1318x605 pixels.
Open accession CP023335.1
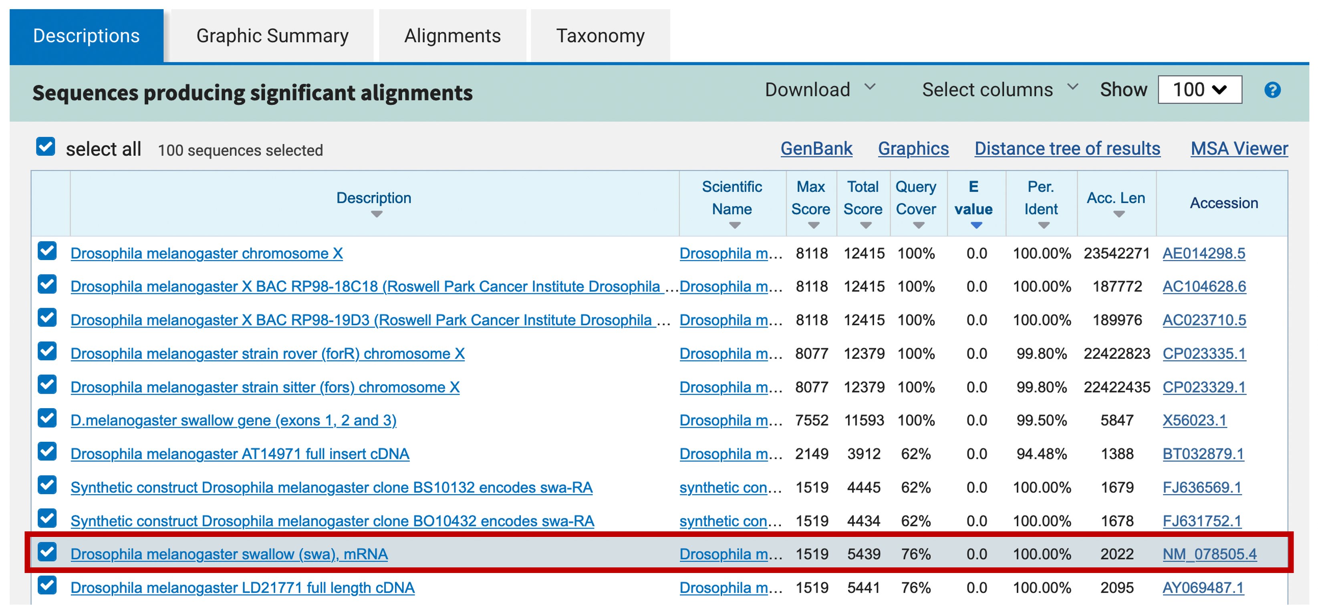(x=1204, y=354)
